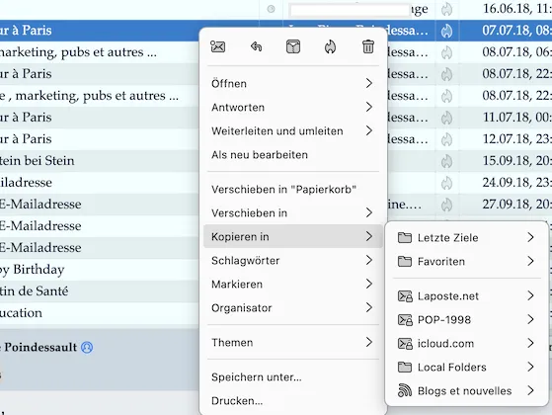Click the reply arrow icon
Image resolution: width=552 pixels, height=415 pixels.
pos(256,46)
